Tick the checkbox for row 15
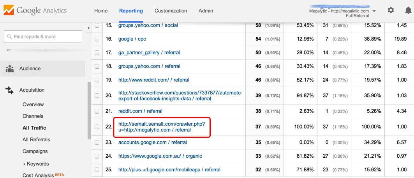The height and width of the screenshot is (178, 414). [x=97, y=25]
